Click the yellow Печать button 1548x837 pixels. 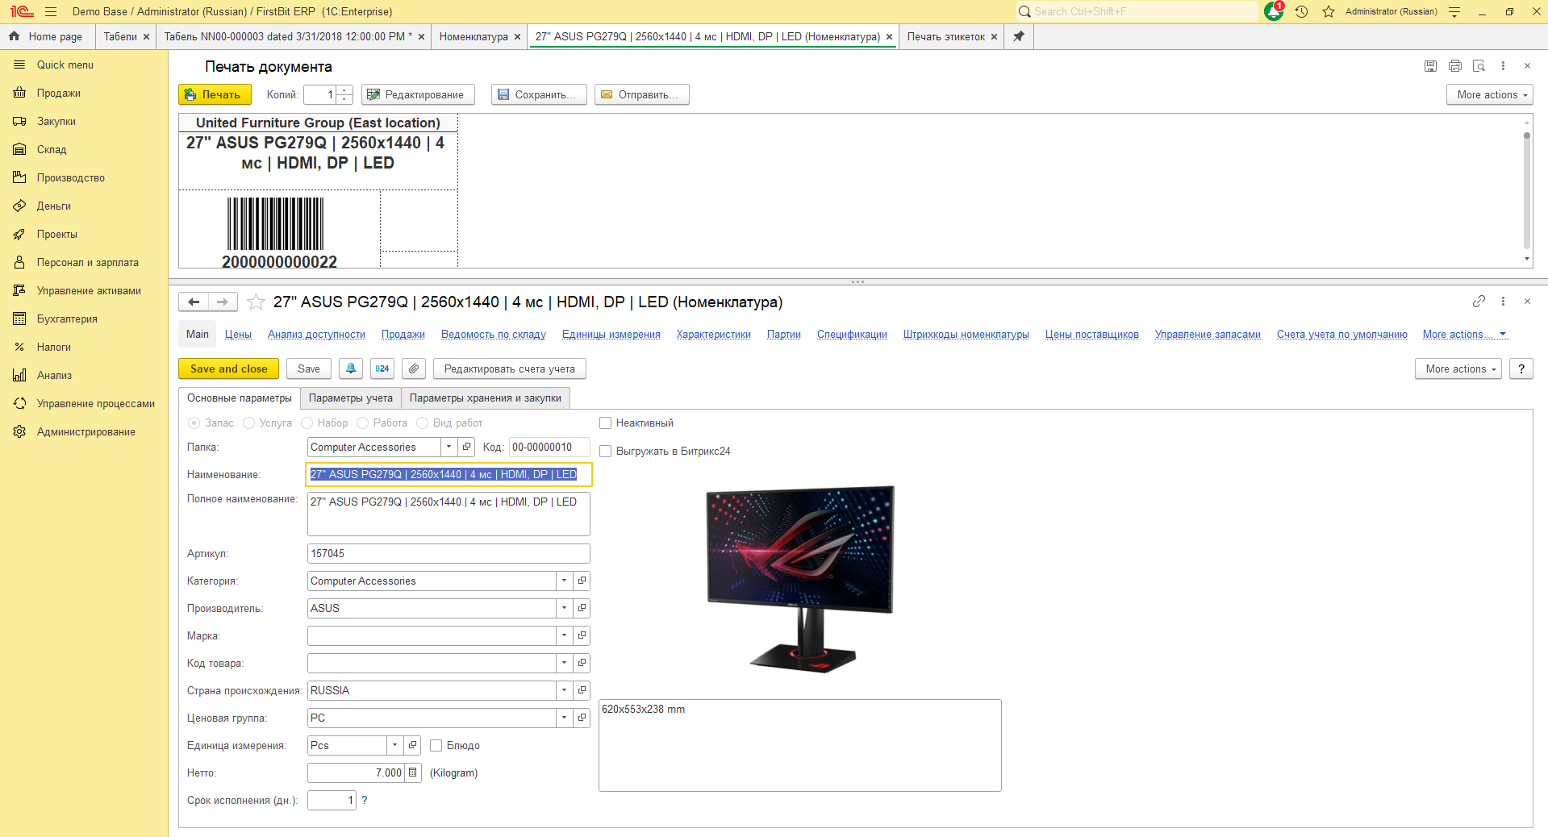click(x=215, y=95)
